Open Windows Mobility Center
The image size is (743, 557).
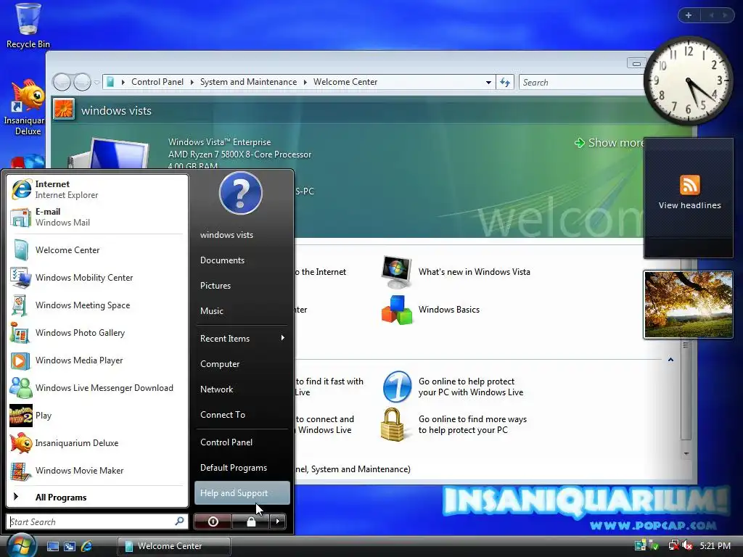pyautogui.click(x=97, y=278)
